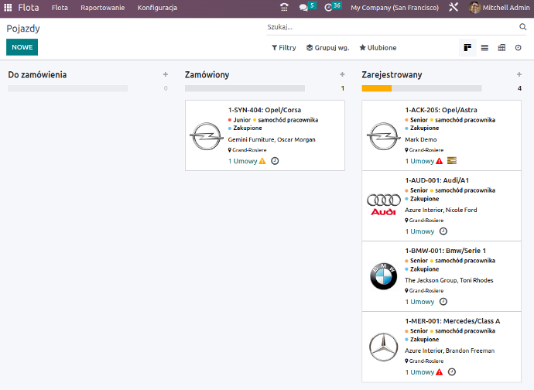The width and height of the screenshot is (534, 390).
Task: Add a card to the Zamówiony column
Action: click(x=342, y=75)
